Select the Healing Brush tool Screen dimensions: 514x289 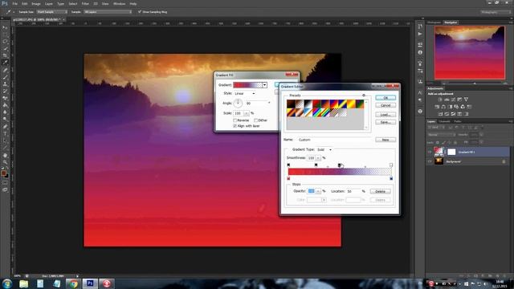5,70
